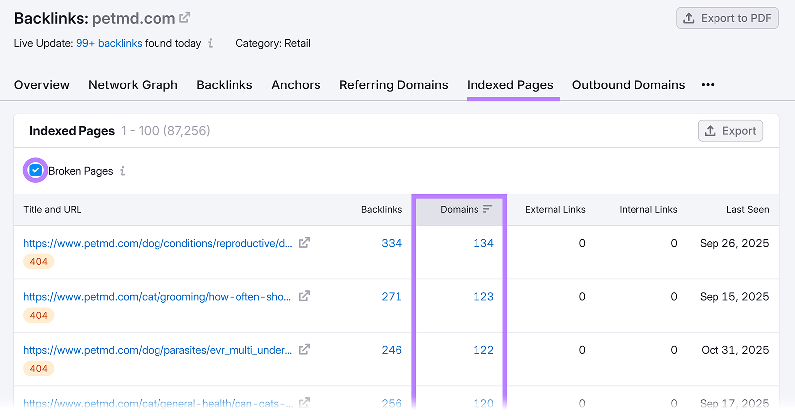The height and width of the screenshot is (416, 795).
Task: Click backlinks count 334
Action: click(x=392, y=243)
